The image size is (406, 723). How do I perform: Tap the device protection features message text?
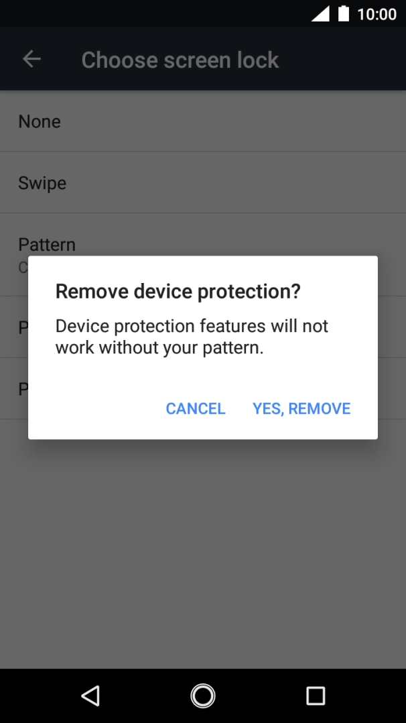point(192,337)
